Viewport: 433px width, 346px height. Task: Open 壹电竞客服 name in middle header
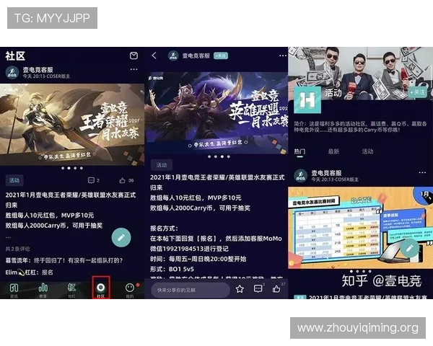(196, 56)
